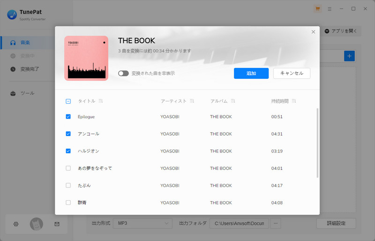
Task: Check the たぶん track checkbox
Action: pyautogui.click(x=68, y=186)
